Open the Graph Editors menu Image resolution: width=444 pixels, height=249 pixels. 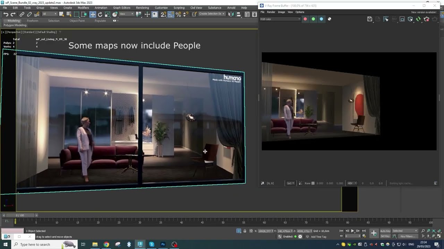pyautogui.click(x=122, y=8)
